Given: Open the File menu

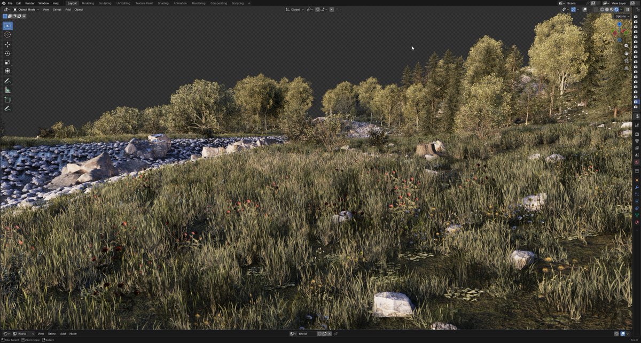Looking at the screenshot, I should click(10, 3).
